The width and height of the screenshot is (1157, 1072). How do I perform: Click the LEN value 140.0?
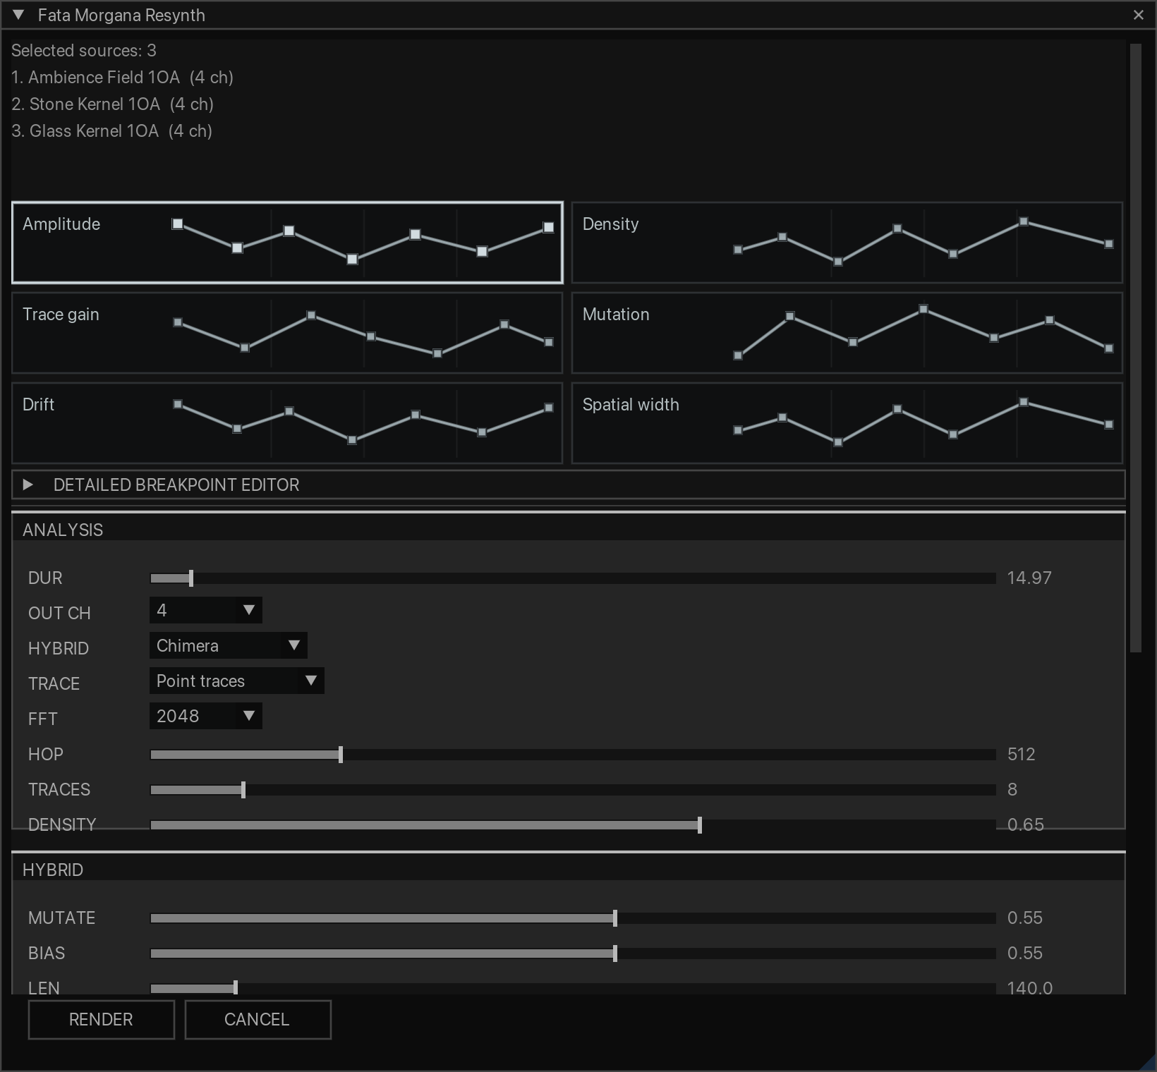(1030, 987)
